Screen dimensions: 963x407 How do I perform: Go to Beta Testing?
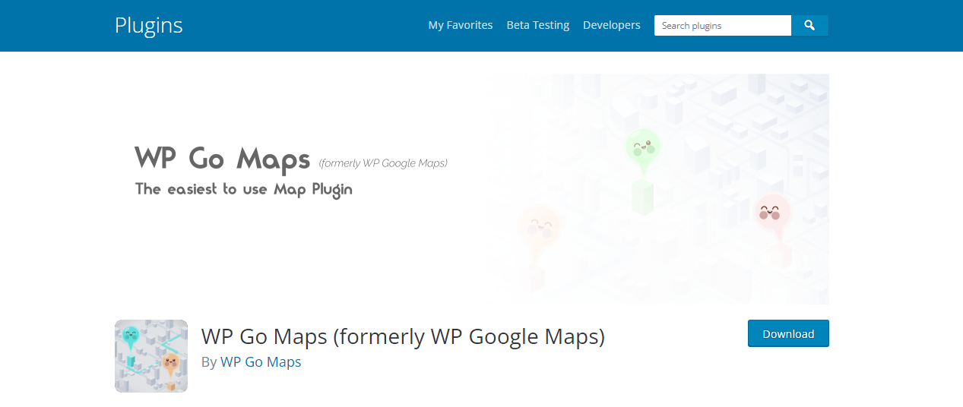[538, 25]
